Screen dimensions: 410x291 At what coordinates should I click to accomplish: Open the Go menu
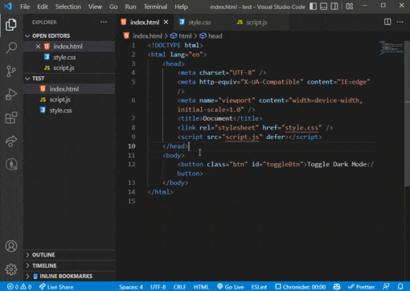tap(113, 6)
